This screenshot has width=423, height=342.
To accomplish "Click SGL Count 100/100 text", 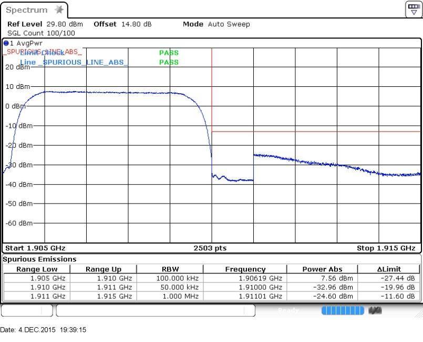I will coord(42,33).
